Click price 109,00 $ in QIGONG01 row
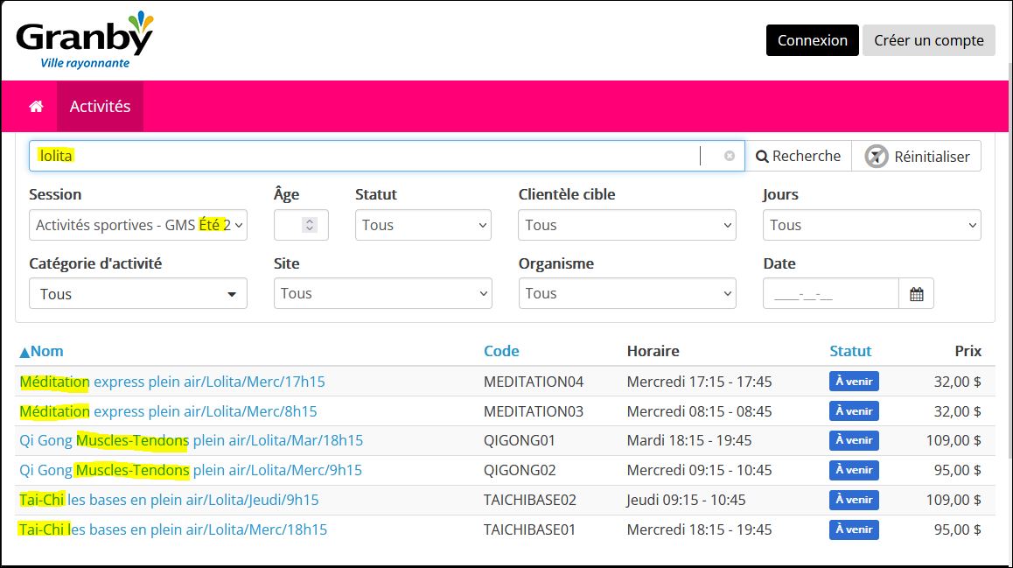 (x=954, y=441)
